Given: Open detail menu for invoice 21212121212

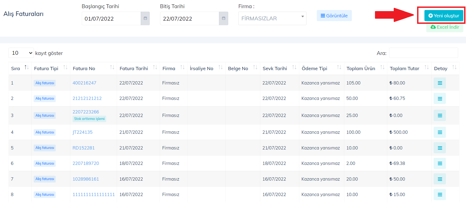Looking at the screenshot, I should coord(440,99).
